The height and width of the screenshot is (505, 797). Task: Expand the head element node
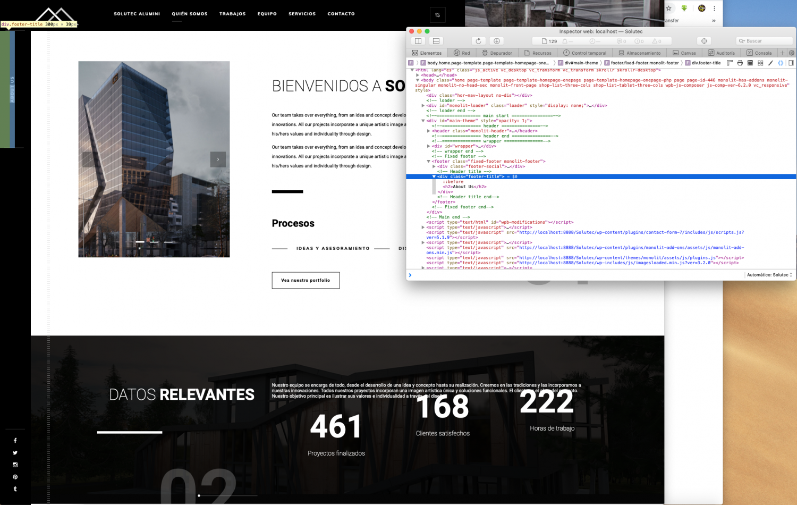418,75
